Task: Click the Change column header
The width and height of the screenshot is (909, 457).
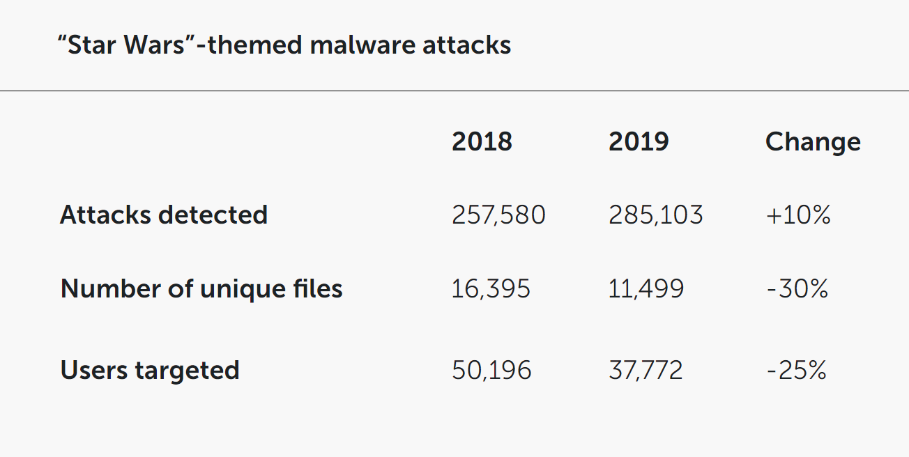Action: pos(813,142)
